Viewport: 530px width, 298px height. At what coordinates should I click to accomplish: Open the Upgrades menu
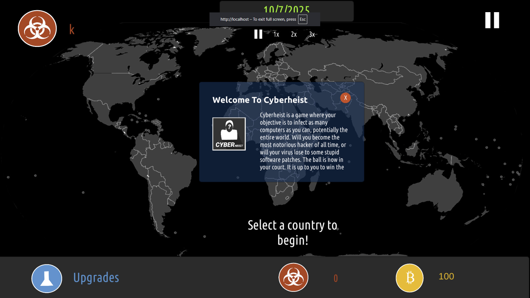pyautogui.click(x=96, y=277)
